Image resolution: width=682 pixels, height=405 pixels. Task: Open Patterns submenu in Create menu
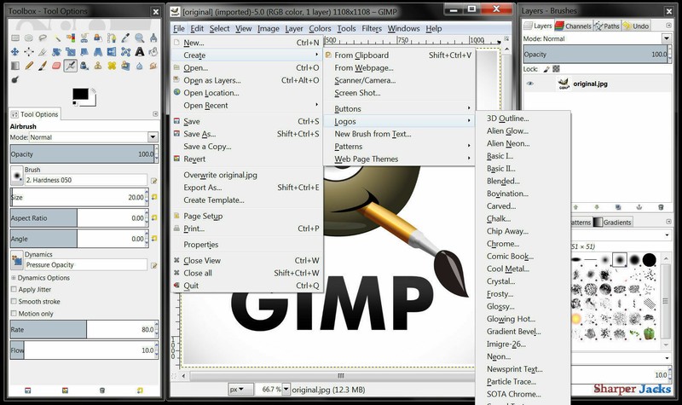coord(399,146)
